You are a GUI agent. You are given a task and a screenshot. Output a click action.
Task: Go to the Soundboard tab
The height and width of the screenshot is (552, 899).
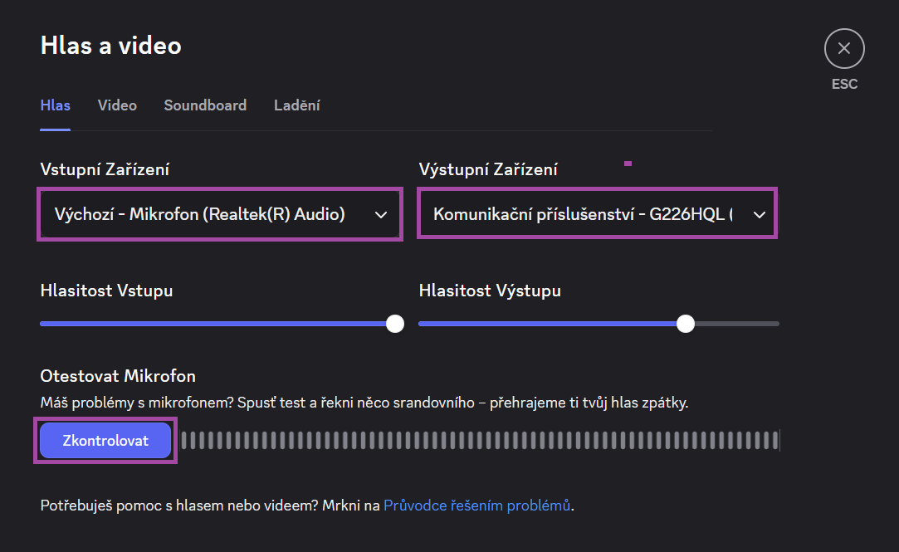point(205,105)
